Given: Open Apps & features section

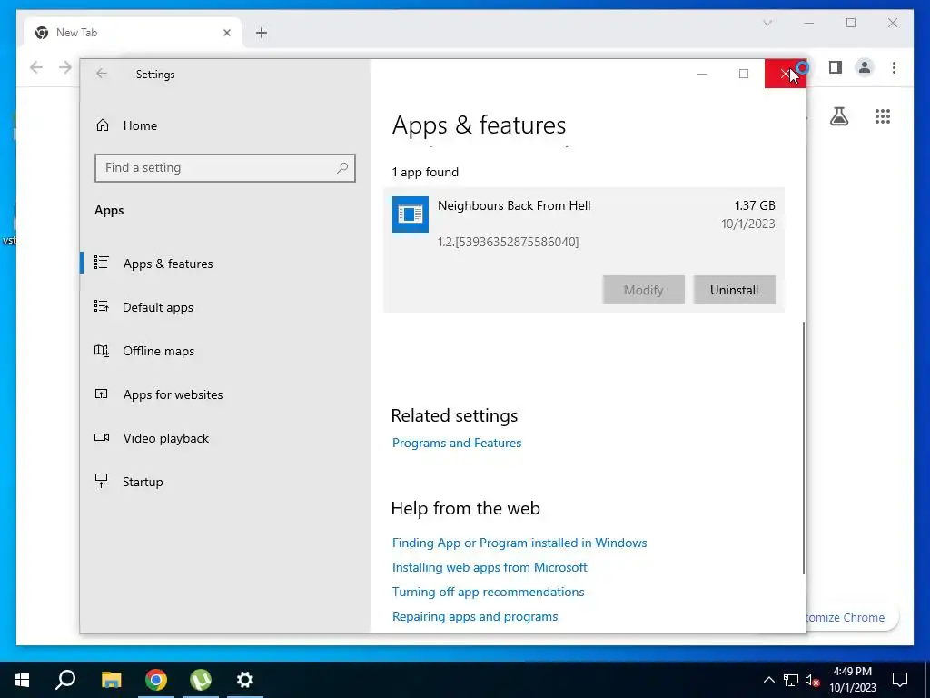Looking at the screenshot, I should (x=168, y=264).
